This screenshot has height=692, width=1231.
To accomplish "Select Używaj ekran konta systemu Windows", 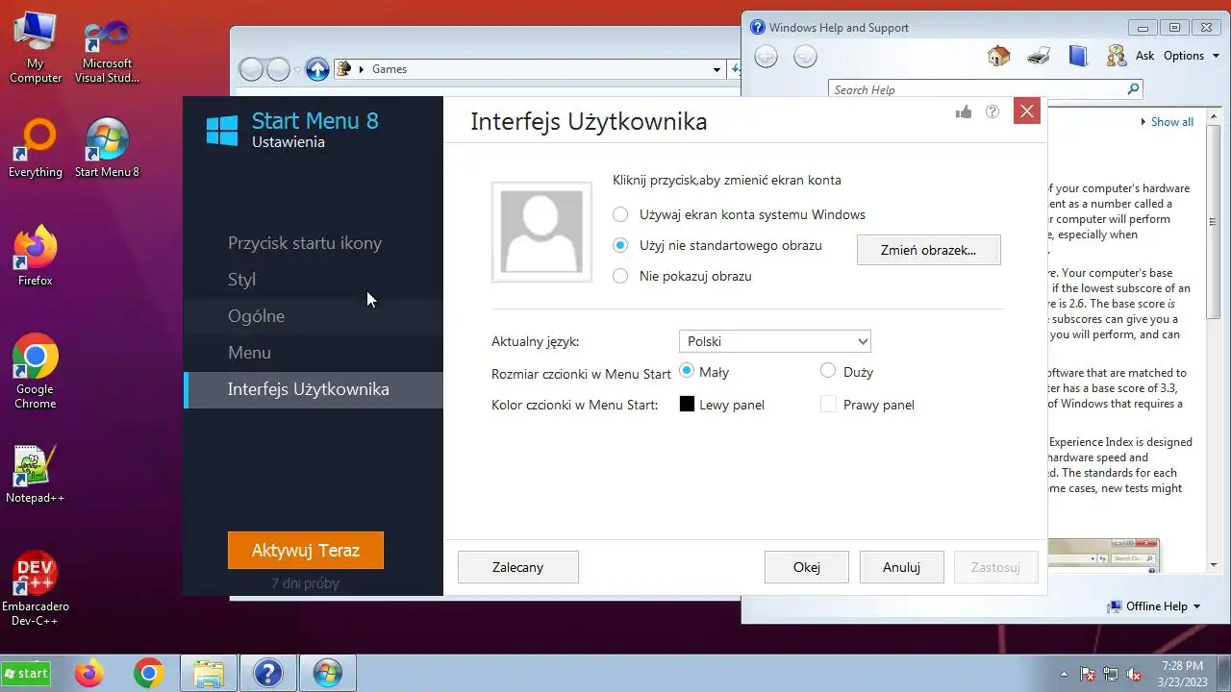I will point(620,214).
